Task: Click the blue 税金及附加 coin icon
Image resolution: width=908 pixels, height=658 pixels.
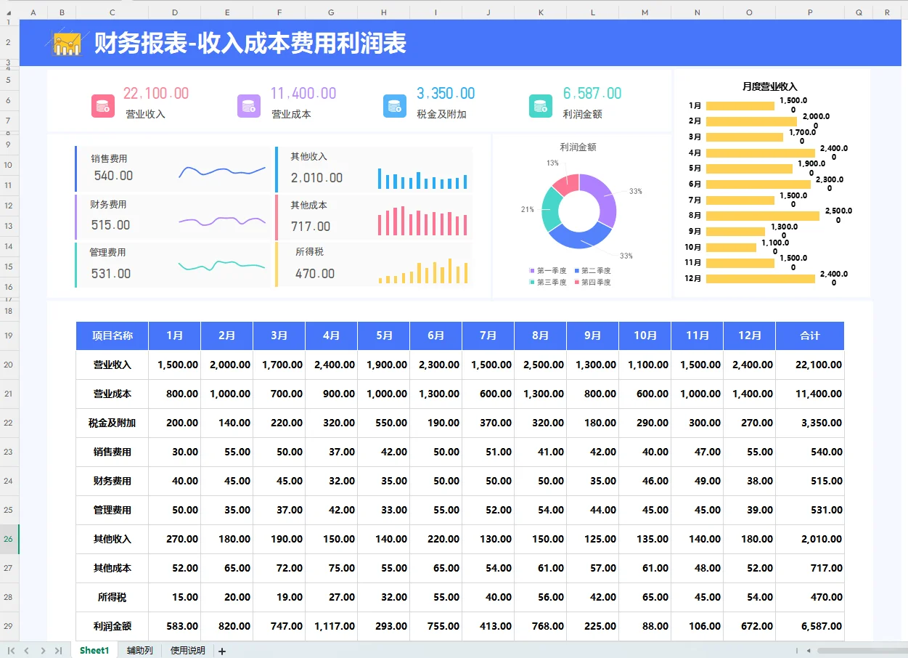Action: click(x=395, y=106)
